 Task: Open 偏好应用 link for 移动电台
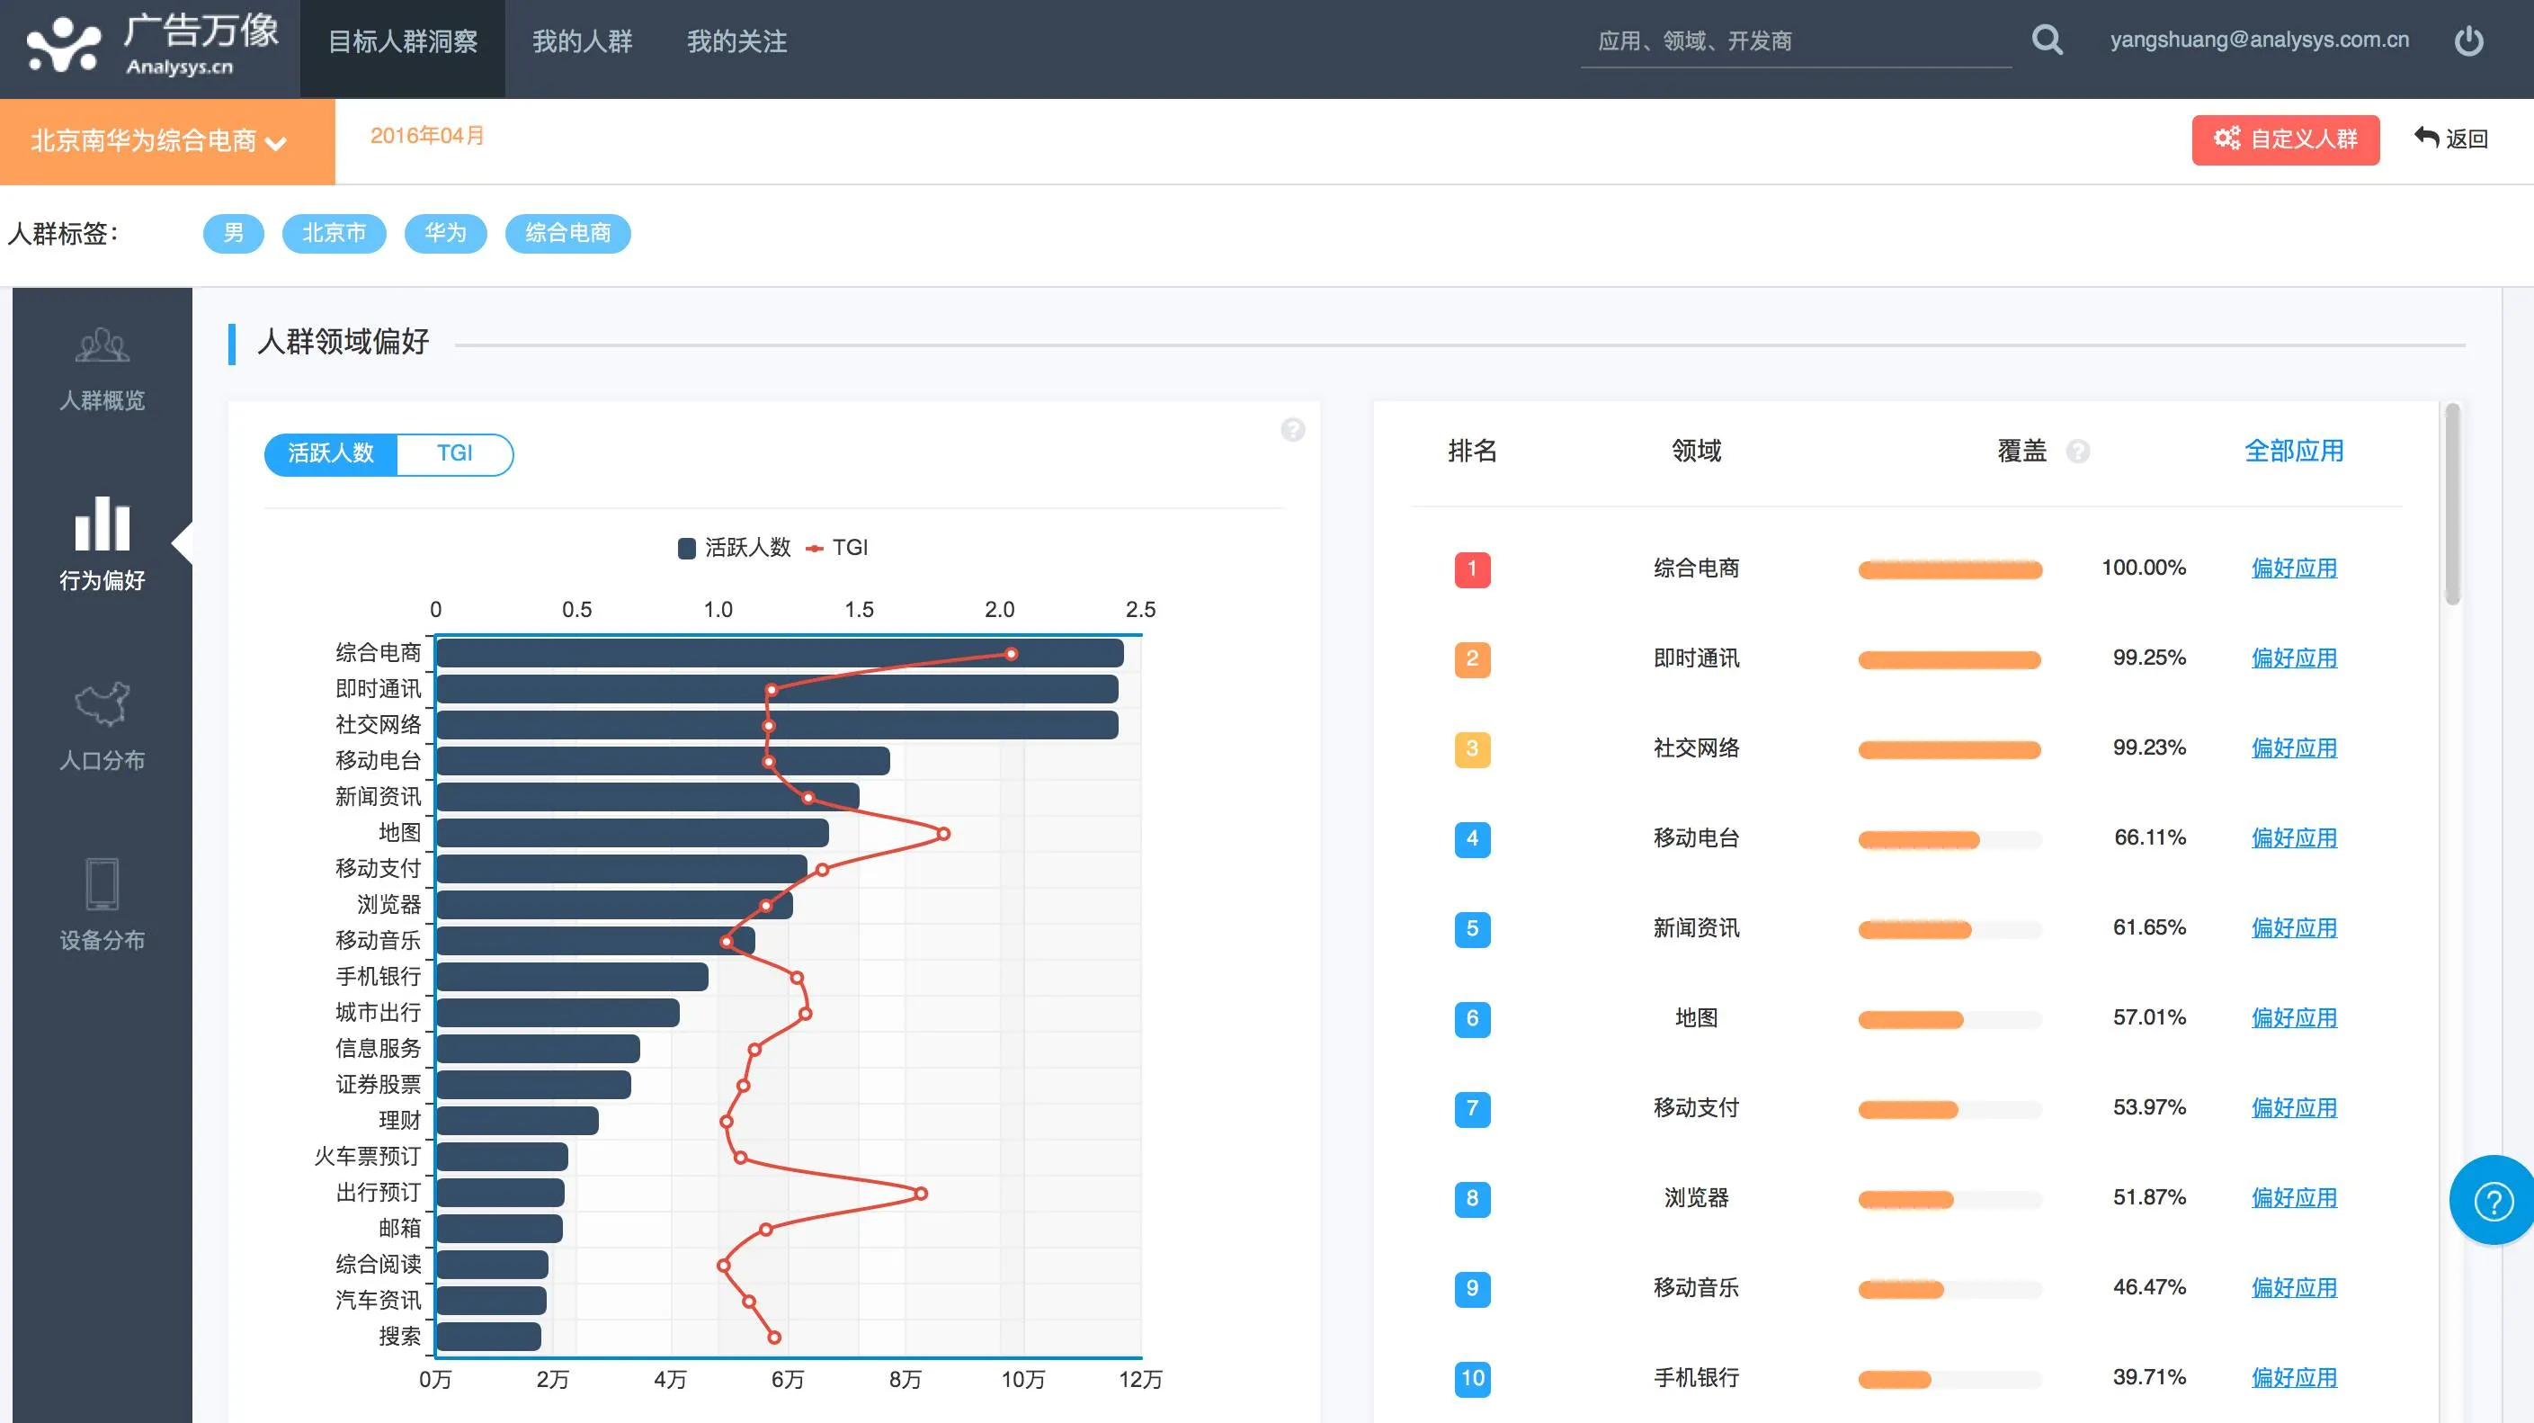click(2293, 838)
